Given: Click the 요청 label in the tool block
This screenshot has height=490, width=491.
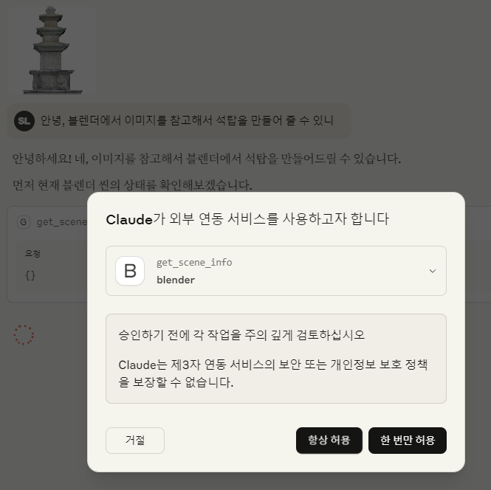Looking at the screenshot, I should [x=32, y=253].
